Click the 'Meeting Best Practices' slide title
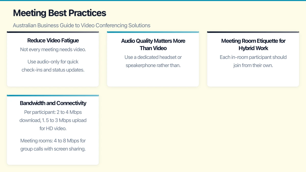Image resolution: width=306 pixels, height=172 pixels. click(x=59, y=13)
